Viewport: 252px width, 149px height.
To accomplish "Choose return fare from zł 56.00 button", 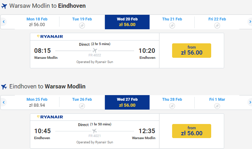I will click(x=191, y=131).
